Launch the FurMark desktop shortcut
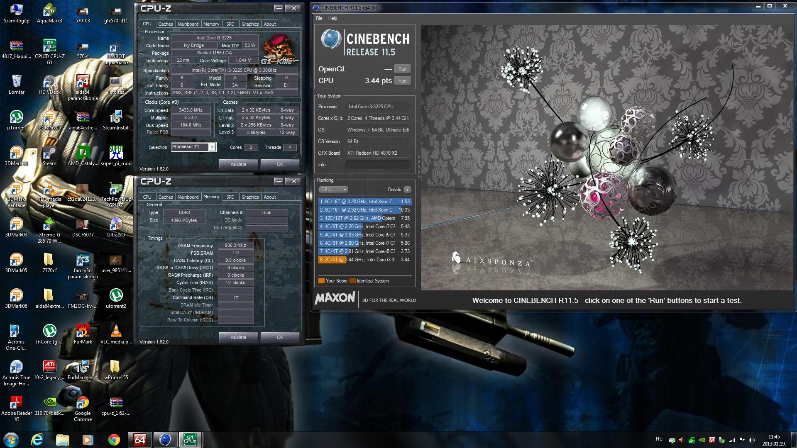Image resolution: width=797 pixels, height=448 pixels. [x=83, y=334]
